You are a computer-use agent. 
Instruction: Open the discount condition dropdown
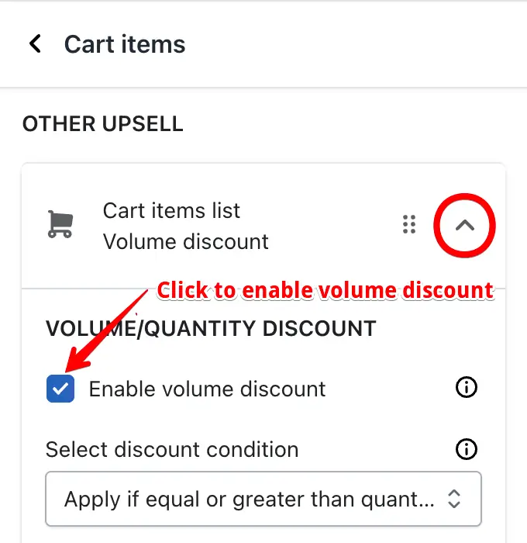coord(263,499)
